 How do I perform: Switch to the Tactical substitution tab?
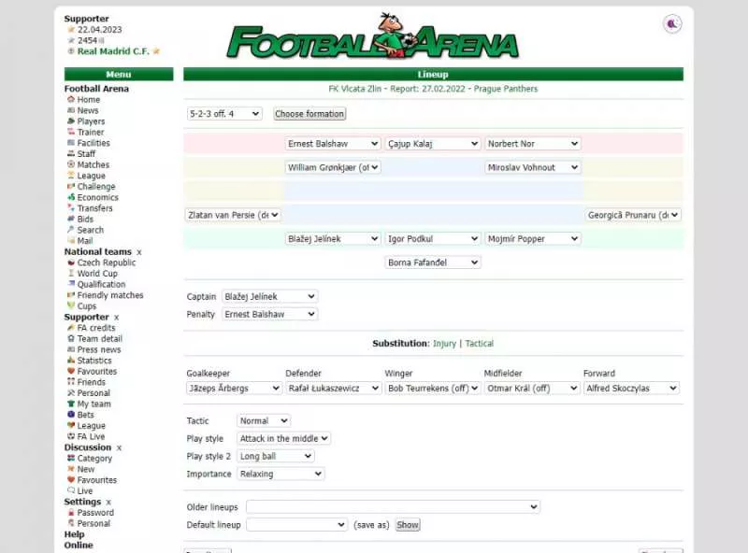(x=480, y=343)
